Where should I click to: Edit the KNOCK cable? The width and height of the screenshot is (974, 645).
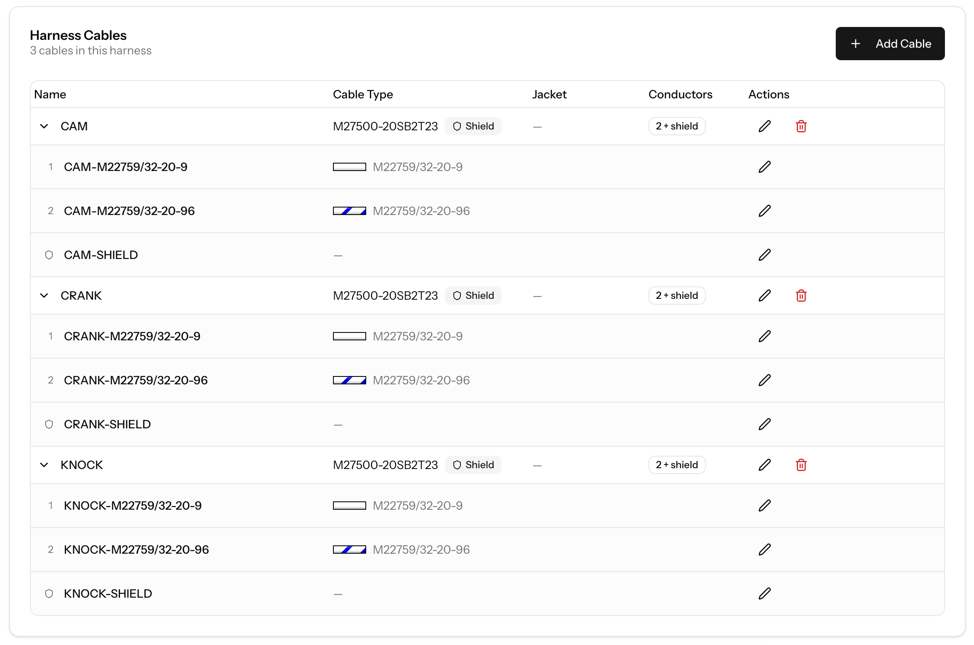765,465
